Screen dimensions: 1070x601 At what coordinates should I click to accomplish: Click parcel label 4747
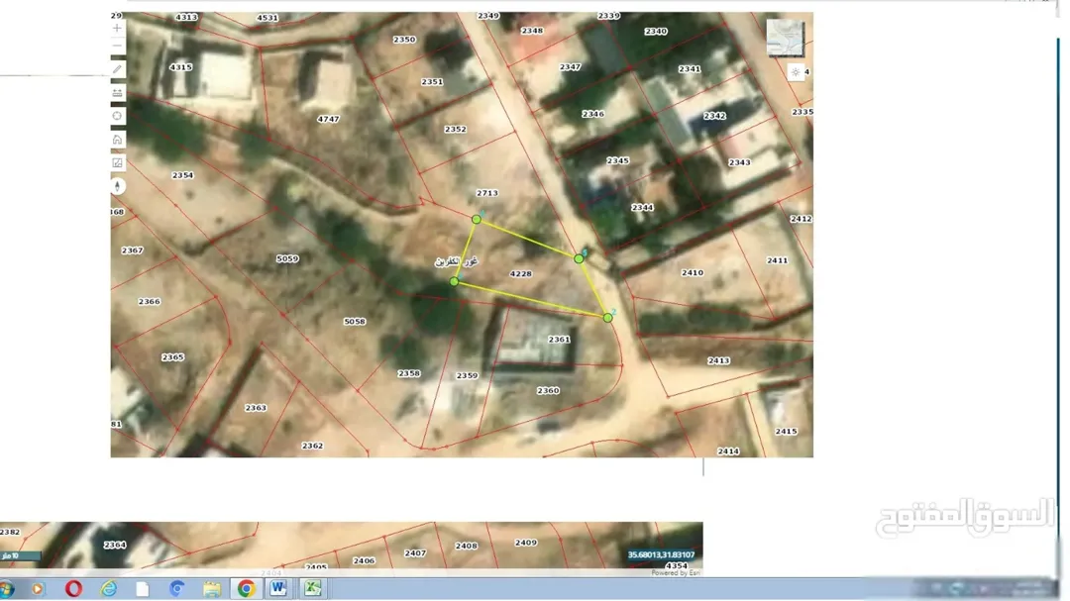click(328, 119)
